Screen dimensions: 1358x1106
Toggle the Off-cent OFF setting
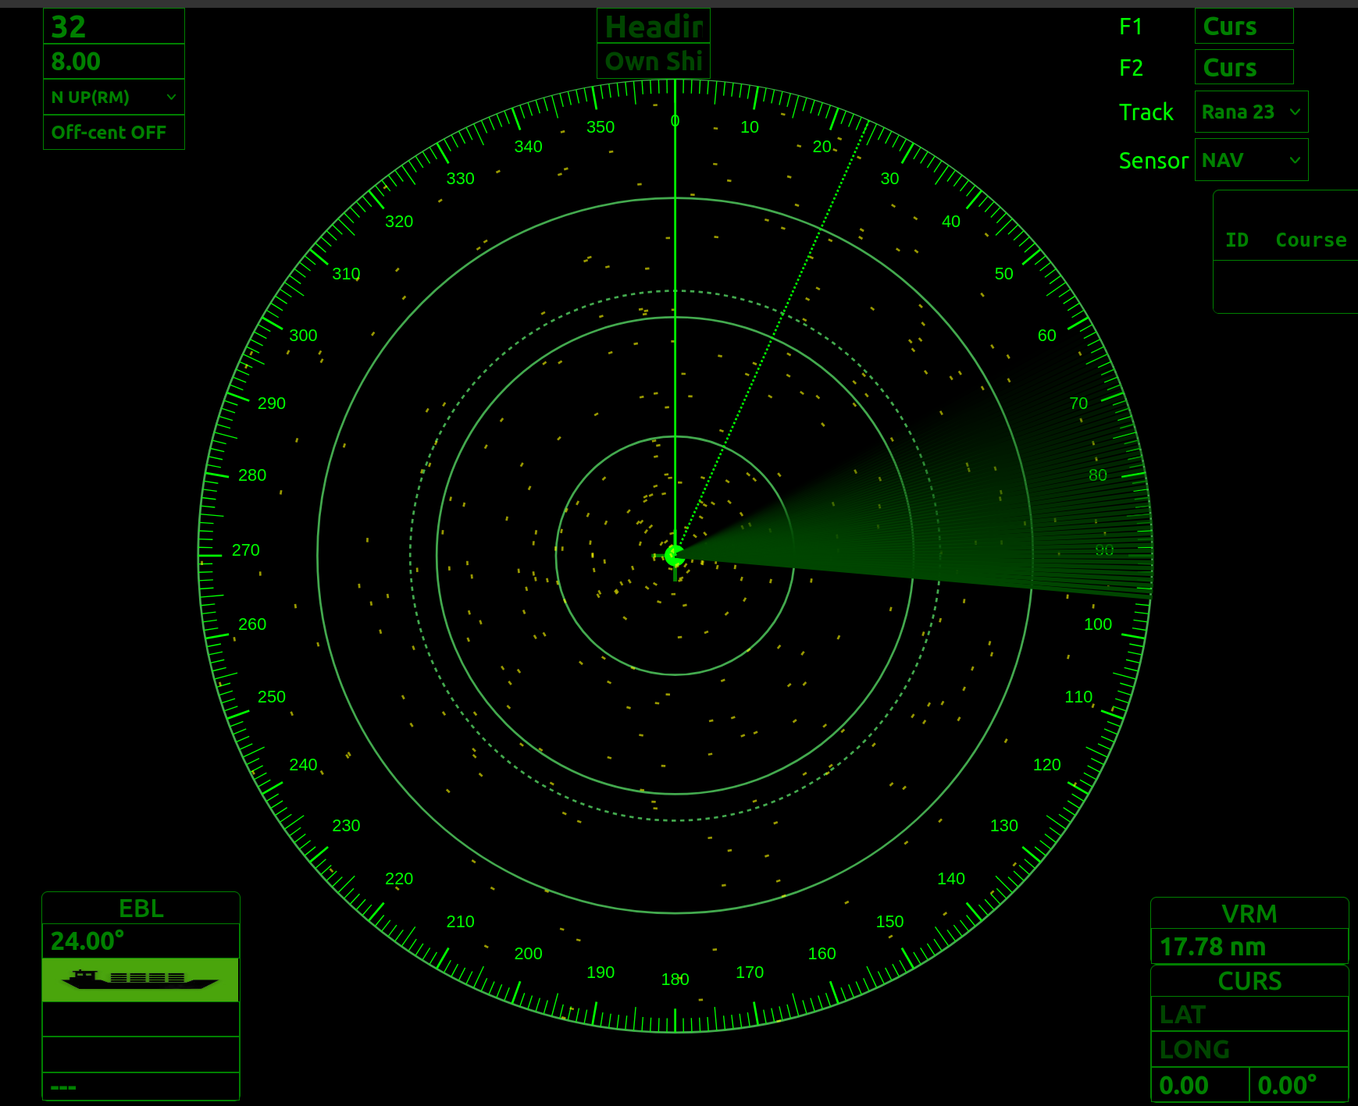coord(113,132)
